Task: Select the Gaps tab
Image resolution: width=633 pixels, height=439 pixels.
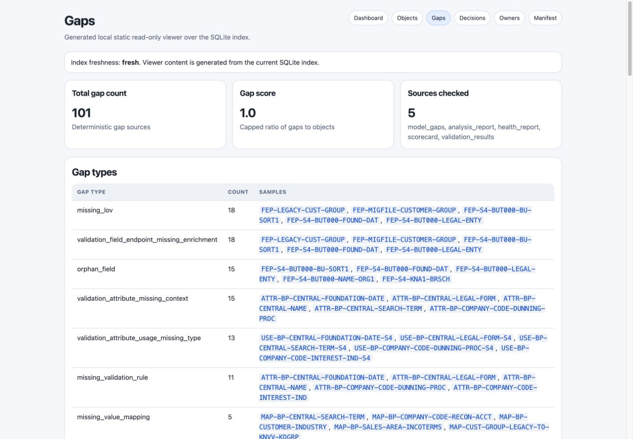Action: point(438,18)
